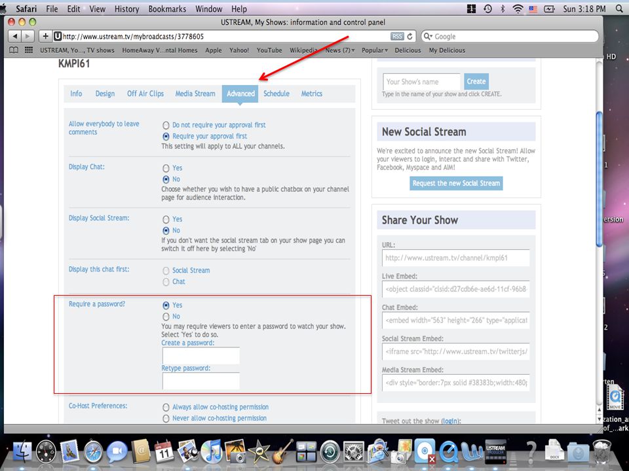Click the Retype password field
This screenshot has height=471, width=629.
coord(201,381)
